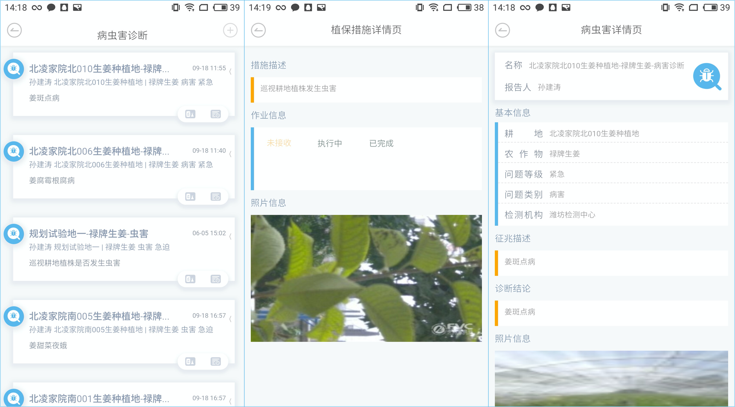Go back from 病虫害详情页 screen
Screen dimensions: 735x407
(x=502, y=30)
